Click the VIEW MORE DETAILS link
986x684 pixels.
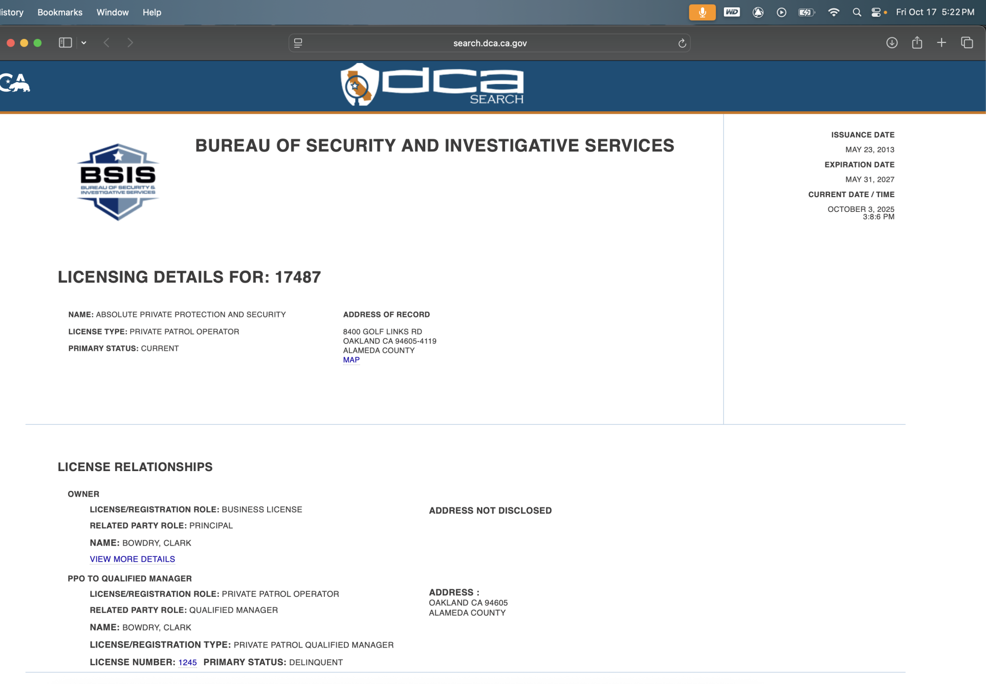pyautogui.click(x=132, y=559)
